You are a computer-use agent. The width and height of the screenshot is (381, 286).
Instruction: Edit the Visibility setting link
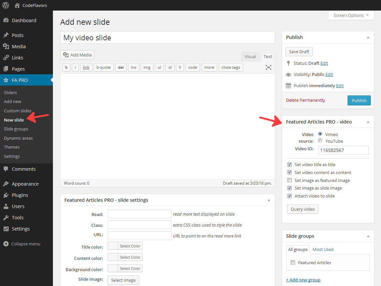coord(329,74)
